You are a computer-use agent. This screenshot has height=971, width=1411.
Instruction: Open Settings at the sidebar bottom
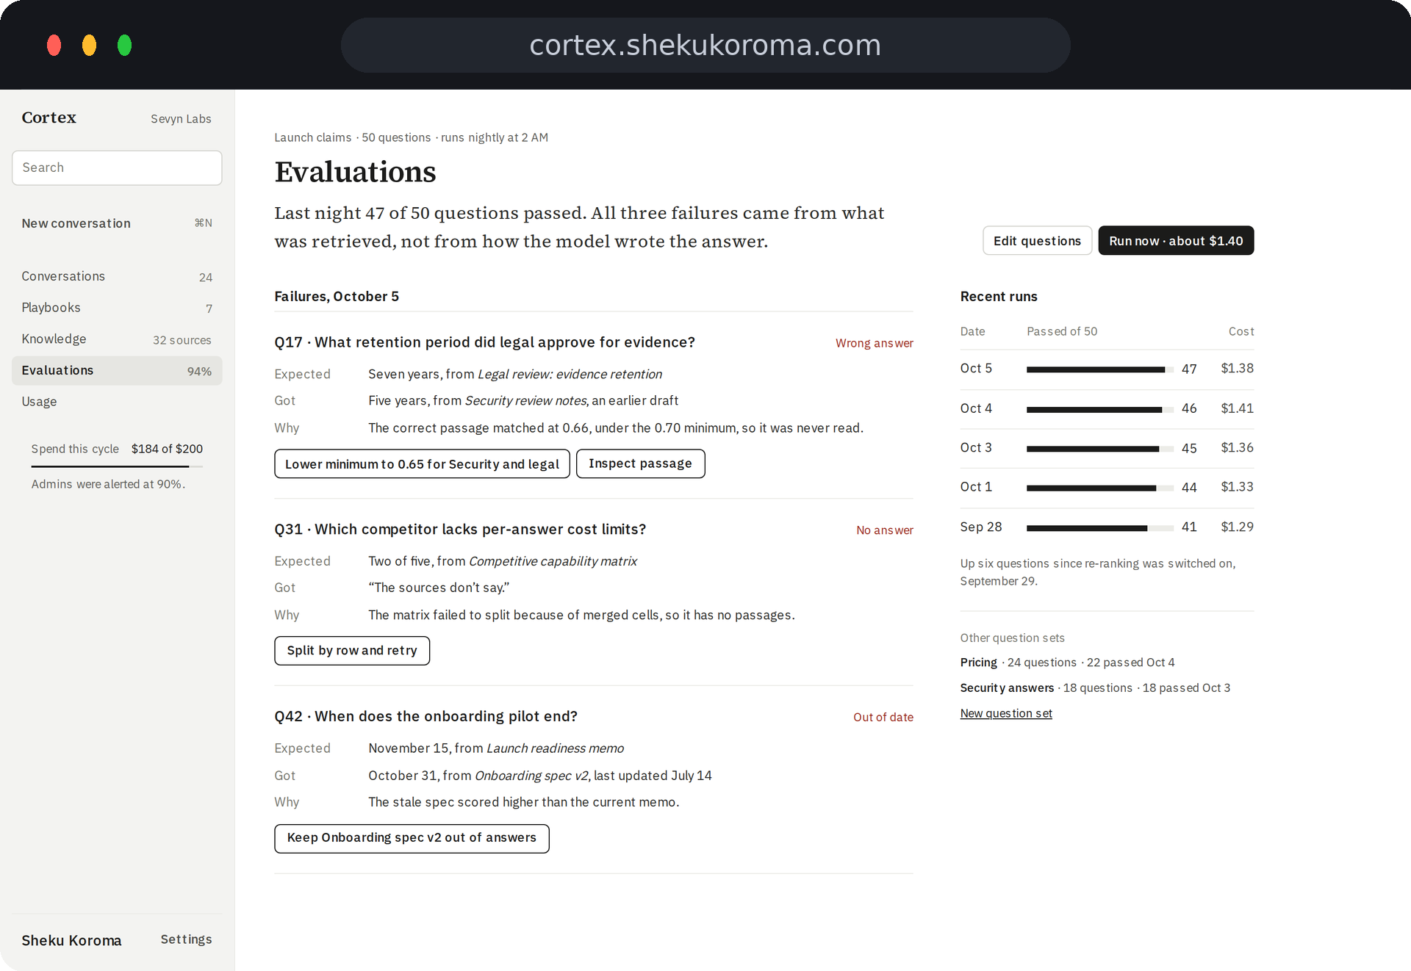click(x=186, y=939)
